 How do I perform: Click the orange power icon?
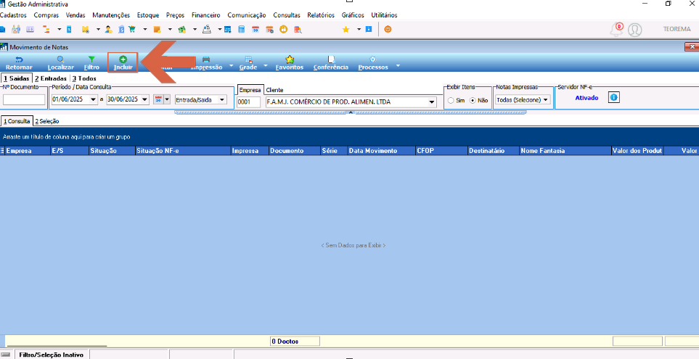pos(388,30)
